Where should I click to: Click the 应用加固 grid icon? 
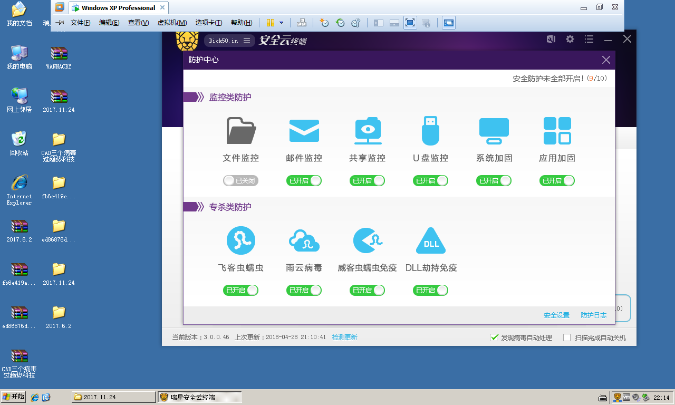(x=557, y=131)
